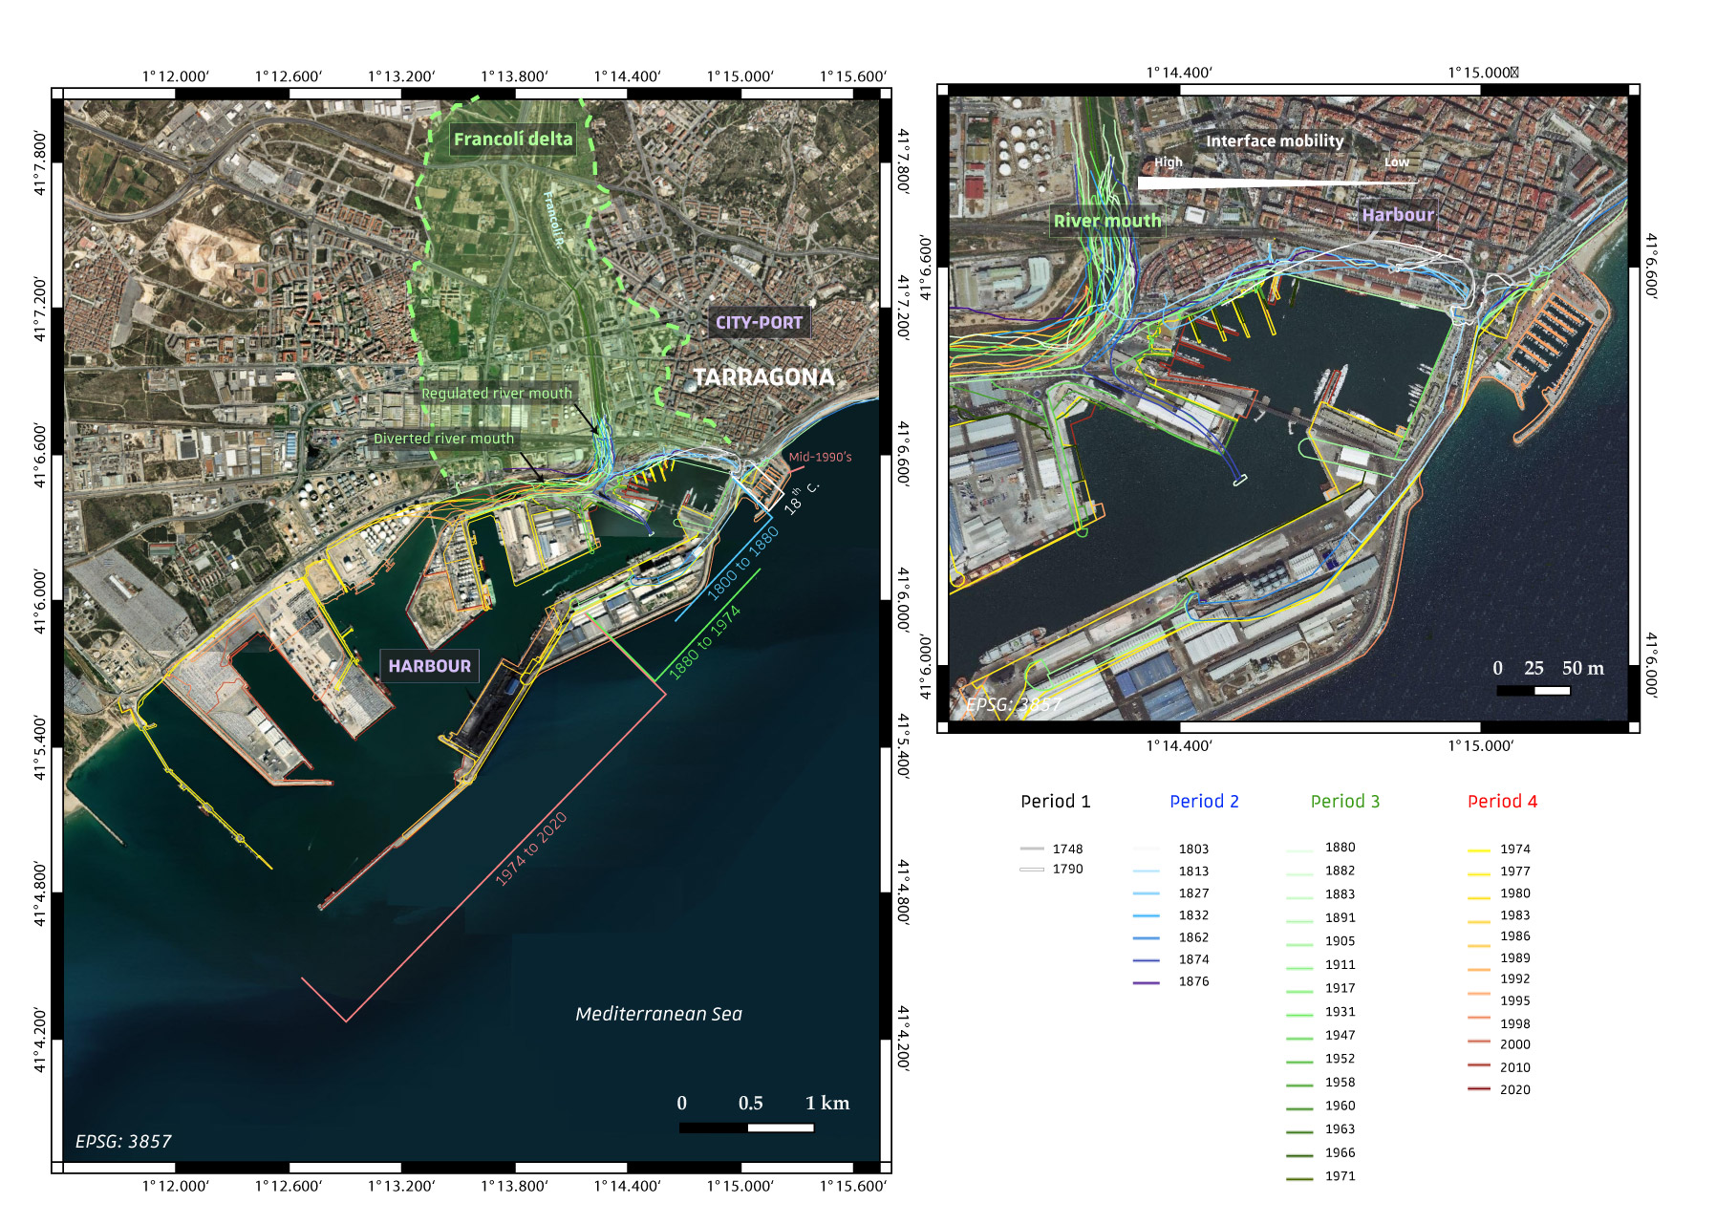
Task: Click the 'Period 3' legend heading
Action: click(x=1345, y=802)
